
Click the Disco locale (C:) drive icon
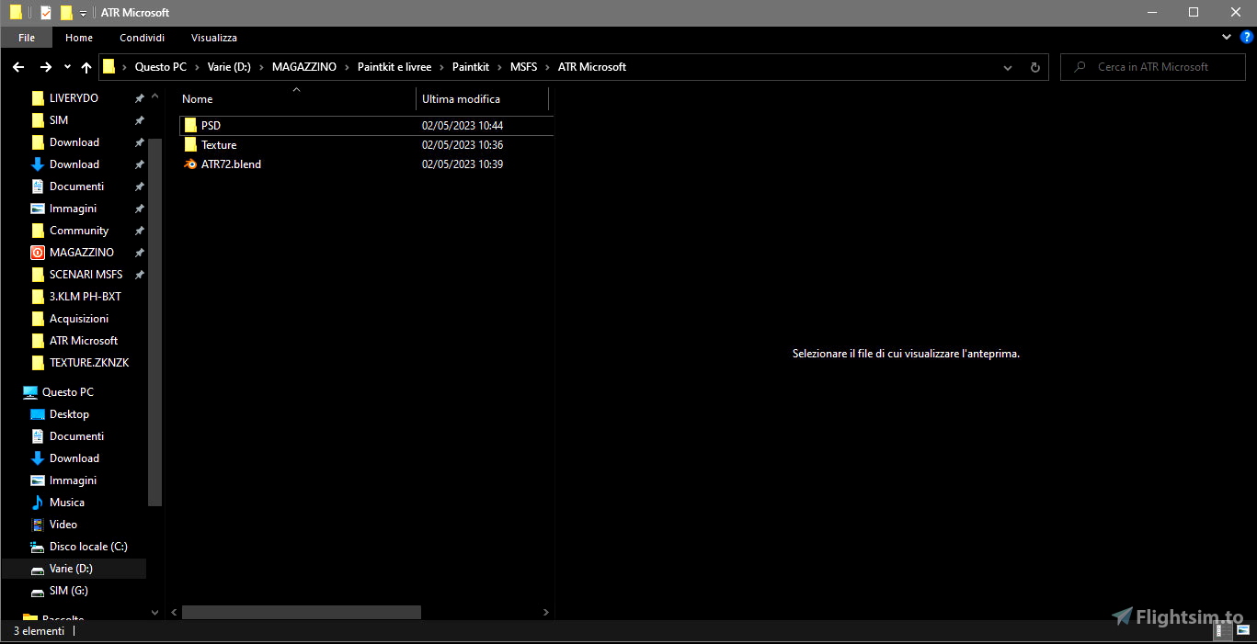coord(38,547)
